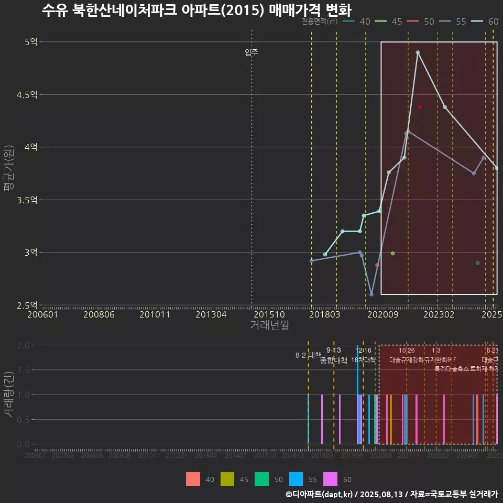Viewport: 503px width, 503px height.
Task: Click the '거래년월' x-axis title
Action: pyautogui.click(x=269, y=325)
